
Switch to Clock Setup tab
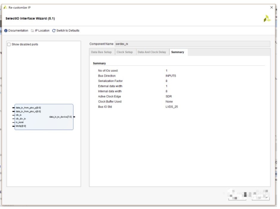(125, 52)
